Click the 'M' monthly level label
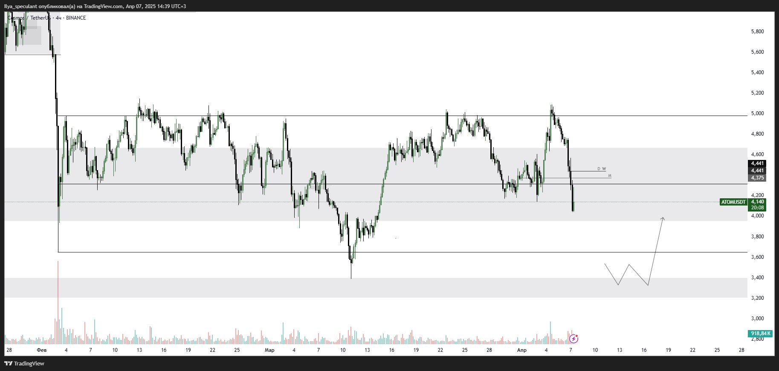This screenshot has width=779, height=371. (610, 176)
